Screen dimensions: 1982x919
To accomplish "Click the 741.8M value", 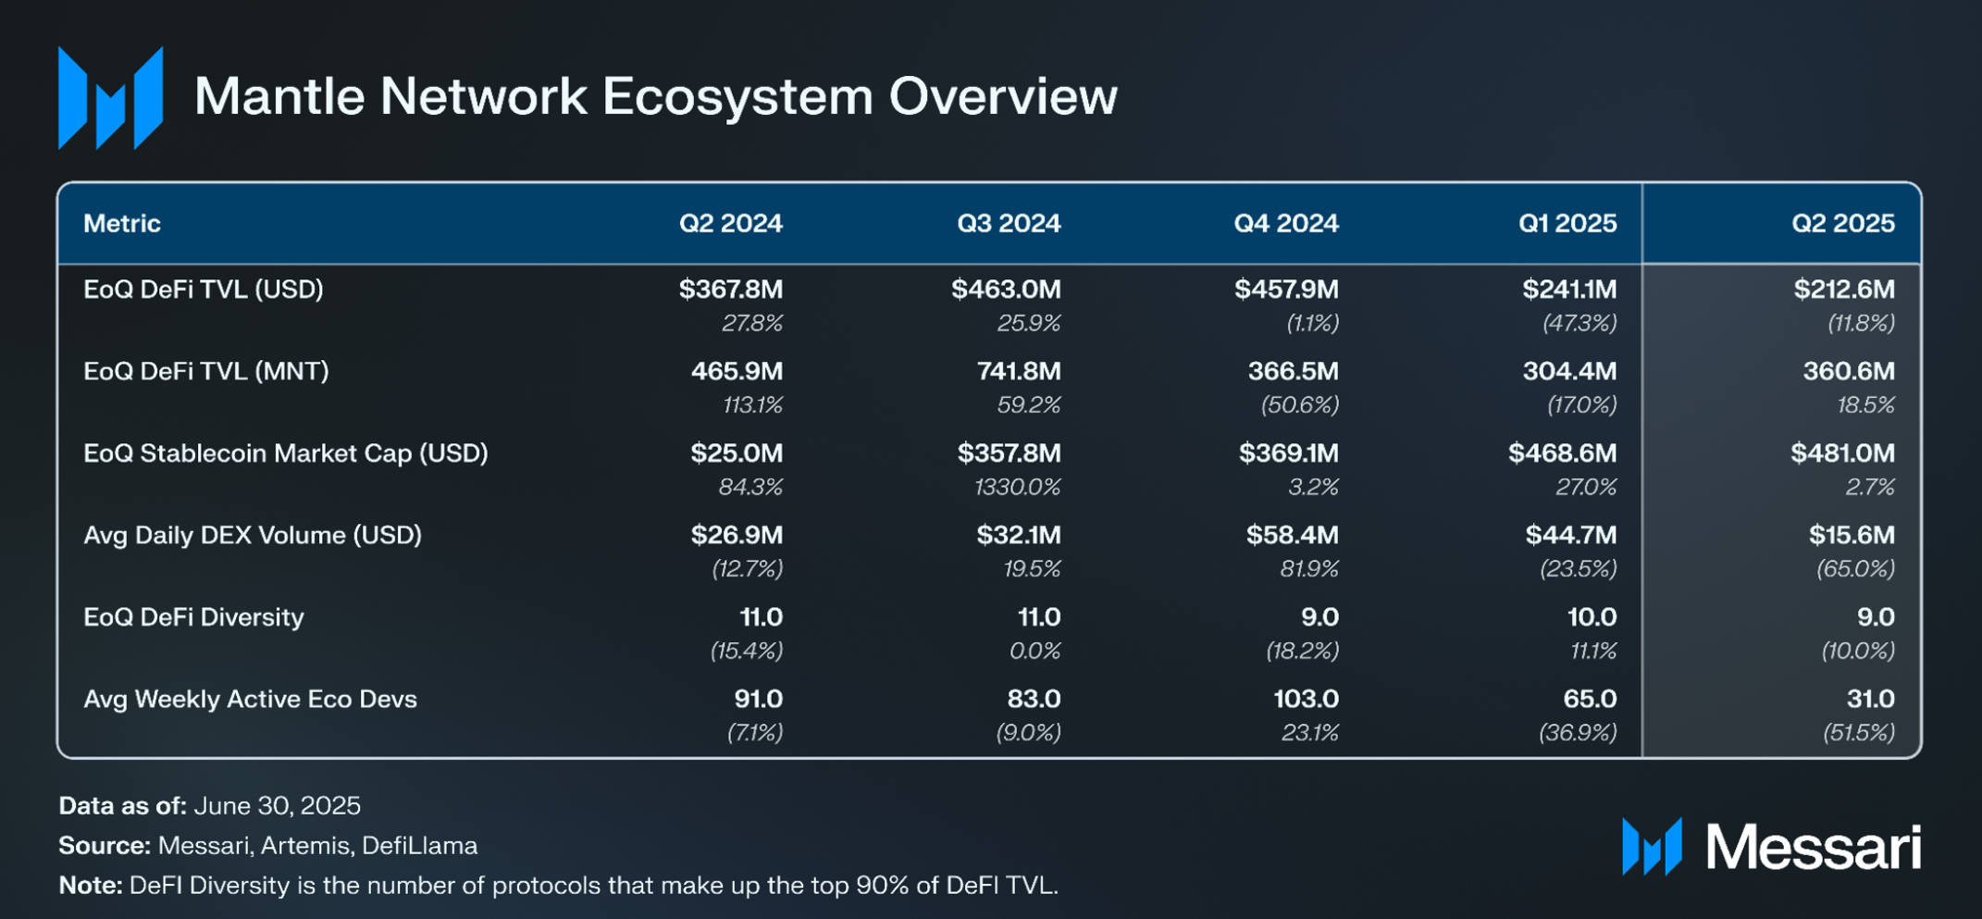I will [1019, 372].
